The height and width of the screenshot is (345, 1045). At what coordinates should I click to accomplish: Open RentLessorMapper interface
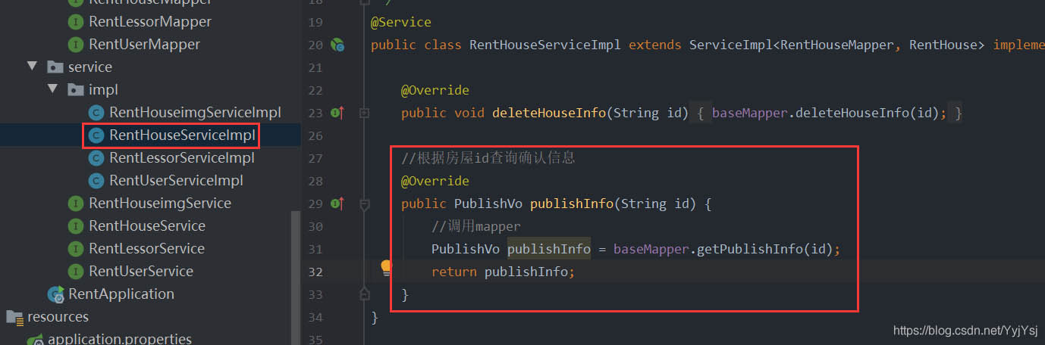[x=150, y=22]
